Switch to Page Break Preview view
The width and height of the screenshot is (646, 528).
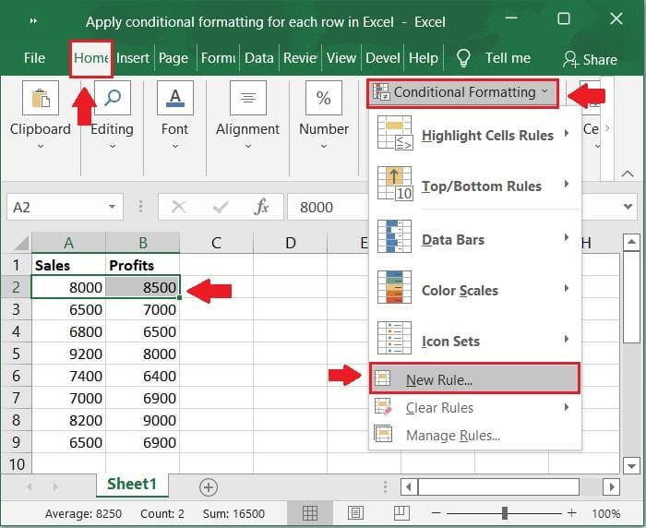click(x=401, y=513)
